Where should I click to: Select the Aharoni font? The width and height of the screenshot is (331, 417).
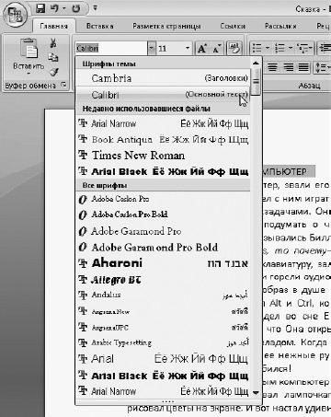163,263
